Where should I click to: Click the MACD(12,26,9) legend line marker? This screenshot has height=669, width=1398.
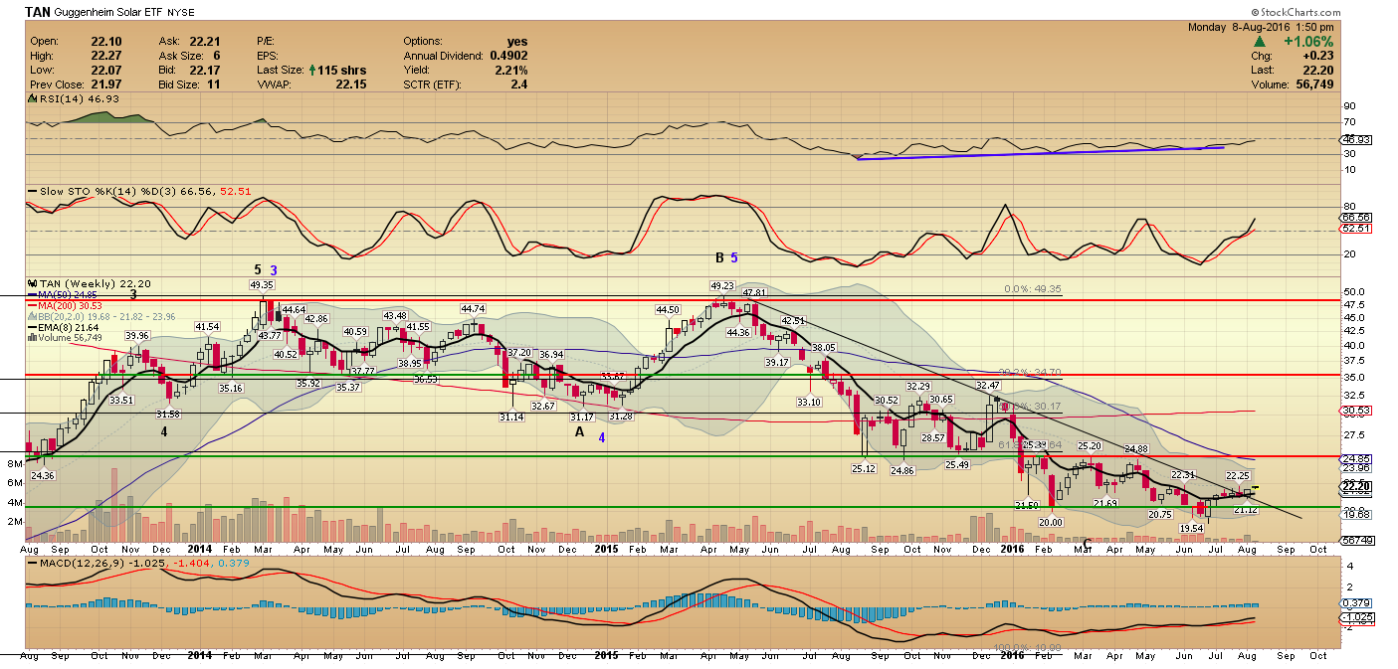tap(32, 565)
